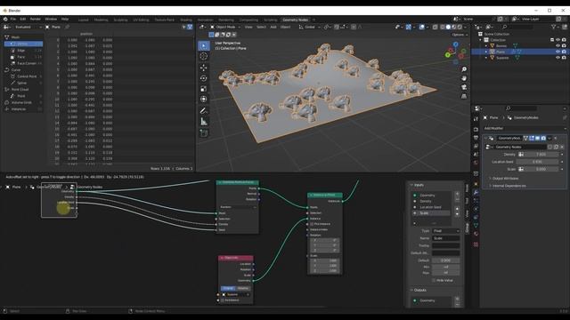Open the Edit menu

click(x=23, y=19)
